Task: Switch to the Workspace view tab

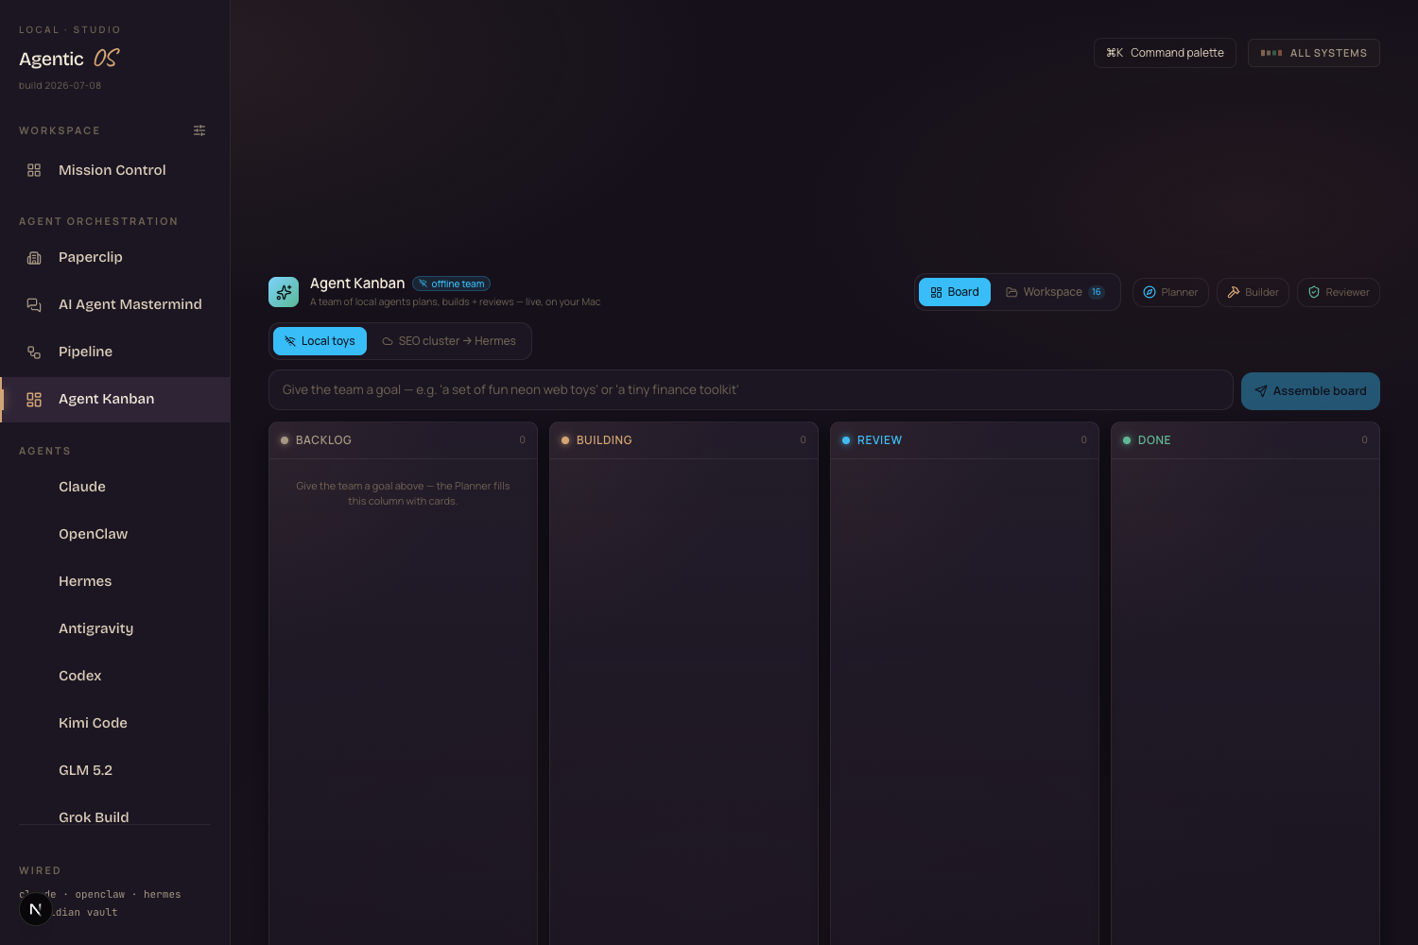Action: click(1054, 292)
